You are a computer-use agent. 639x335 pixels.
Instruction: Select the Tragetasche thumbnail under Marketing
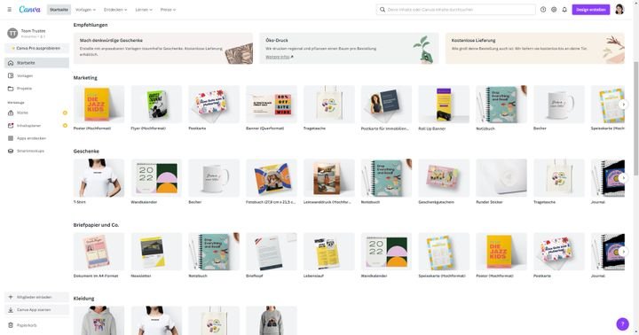329,105
